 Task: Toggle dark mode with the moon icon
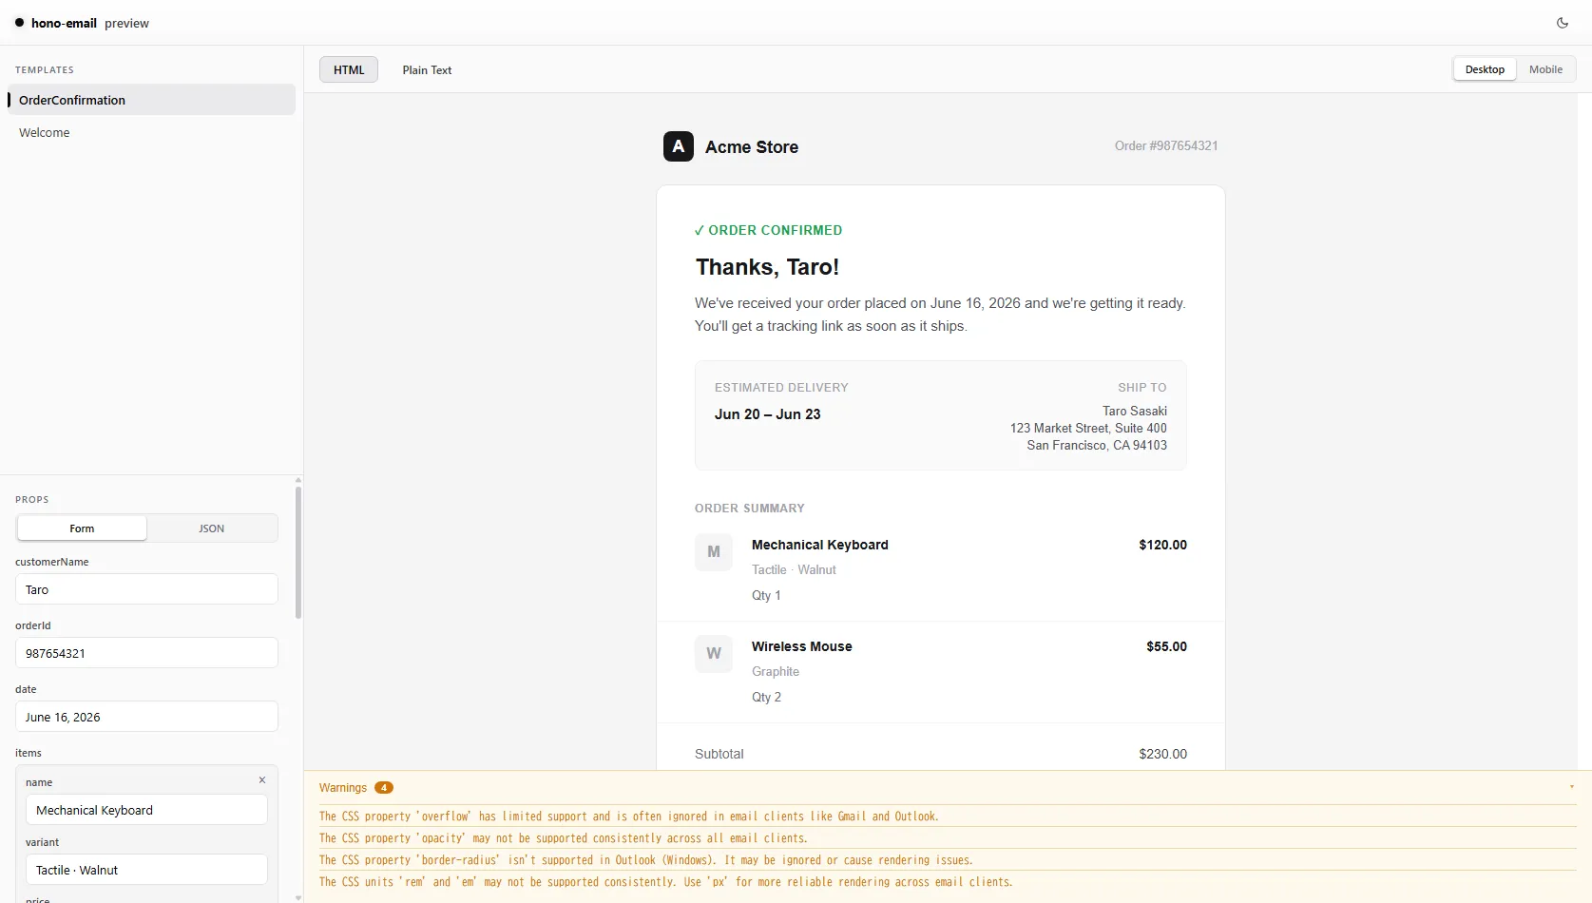tap(1563, 23)
